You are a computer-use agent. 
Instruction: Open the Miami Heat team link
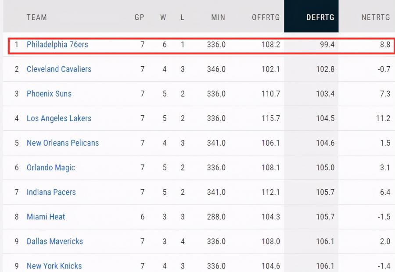[x=46, y=216]
